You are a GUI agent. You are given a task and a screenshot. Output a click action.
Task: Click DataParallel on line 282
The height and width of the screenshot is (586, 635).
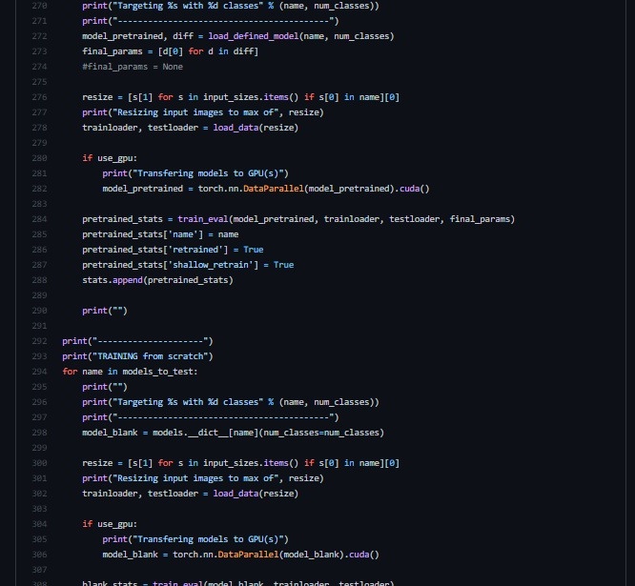pyautogui.click(x=274, y=189)
